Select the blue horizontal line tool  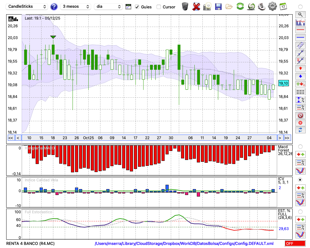(x=300, y=38)
